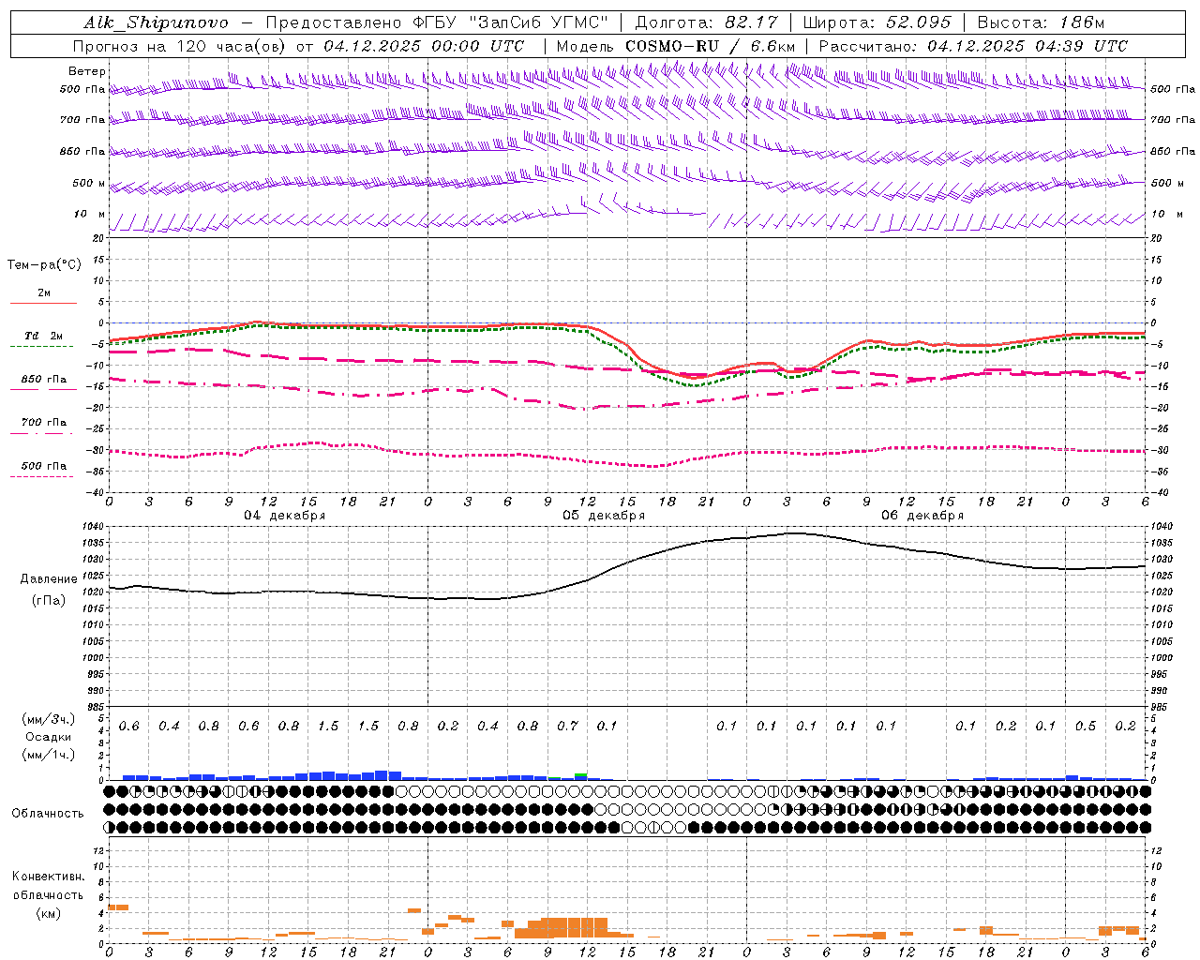1200x960 pixels.
Task: Click the (км) unit label of convective cloudiness
Action: (48, 912)
